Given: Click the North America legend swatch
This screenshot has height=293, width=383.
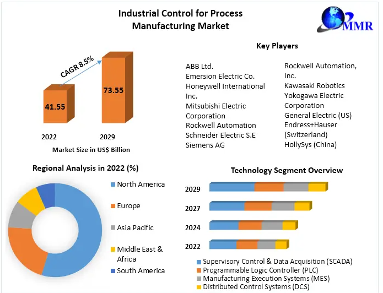Looking at the screenshot, I should point(113,185).
